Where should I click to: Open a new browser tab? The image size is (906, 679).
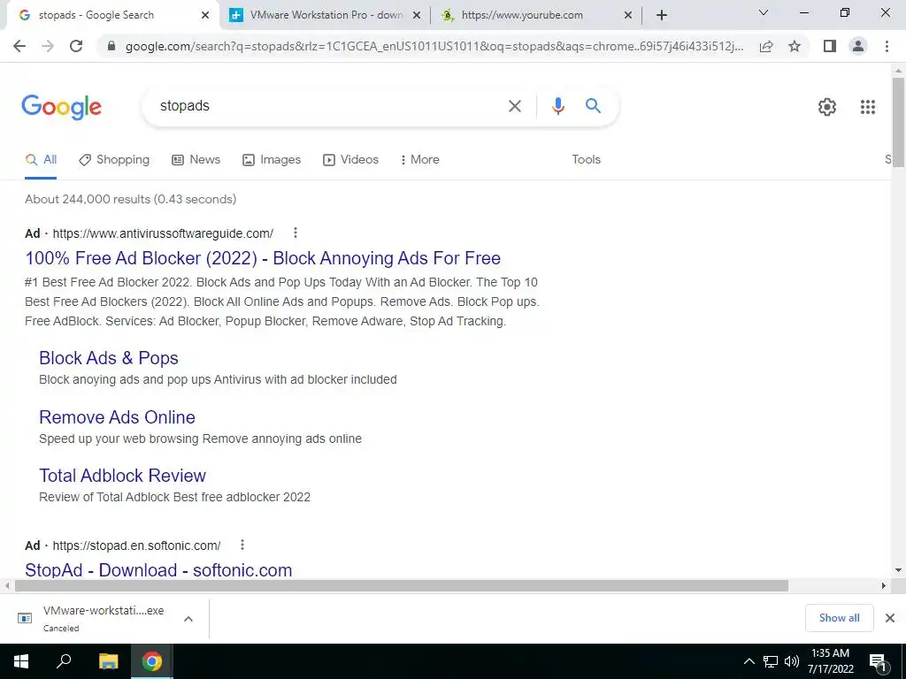pyautogui.click(x=662, y=15)
